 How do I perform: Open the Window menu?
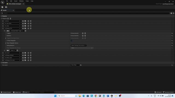click(21, 1)
